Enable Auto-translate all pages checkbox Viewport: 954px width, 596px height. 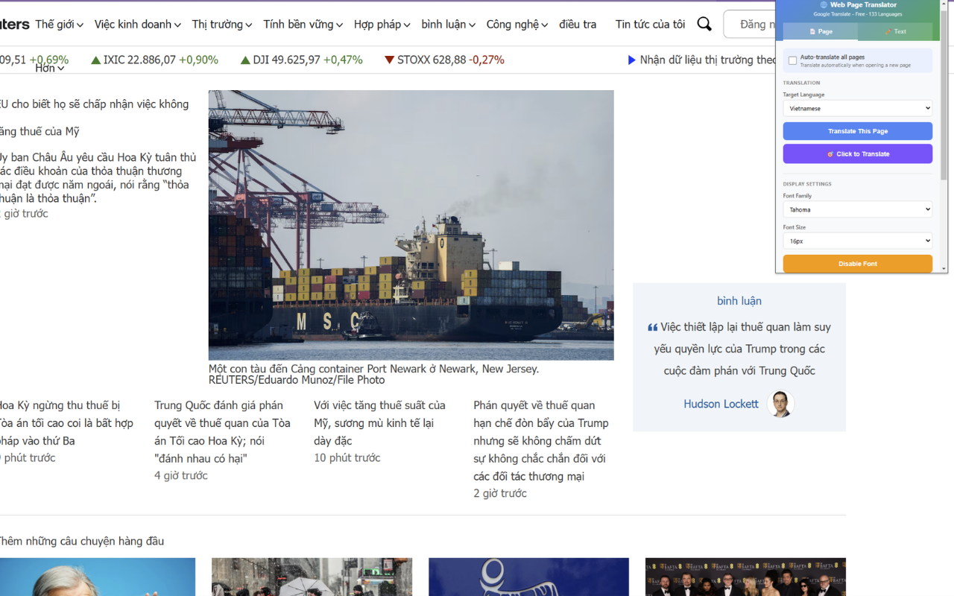(x=792, y=60)
